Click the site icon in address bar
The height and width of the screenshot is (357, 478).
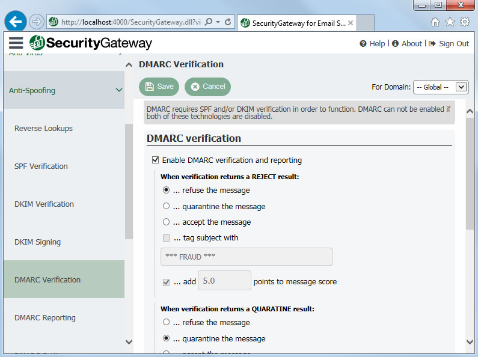(54, 22)
